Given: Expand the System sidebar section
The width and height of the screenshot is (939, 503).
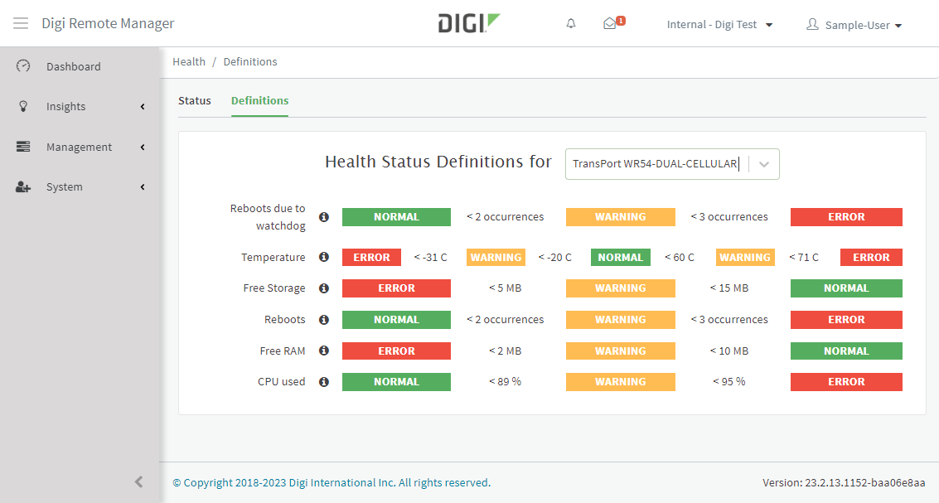Looking at the screenshot, I should coord(143,187).
